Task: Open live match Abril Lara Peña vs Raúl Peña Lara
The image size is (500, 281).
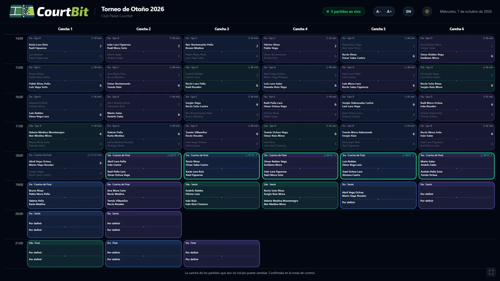Action: tap(143, 166)
